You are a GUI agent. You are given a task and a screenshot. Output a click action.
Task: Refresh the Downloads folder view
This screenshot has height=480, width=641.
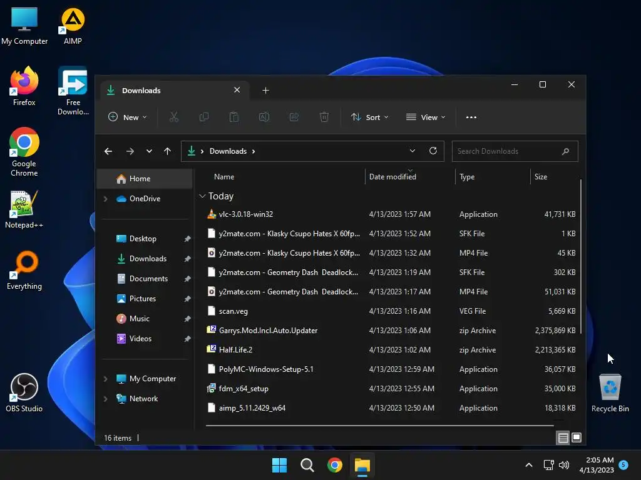[x=433, y=151]
